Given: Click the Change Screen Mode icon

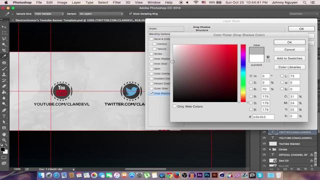Looking at the screenshot, I should [4, 163].
